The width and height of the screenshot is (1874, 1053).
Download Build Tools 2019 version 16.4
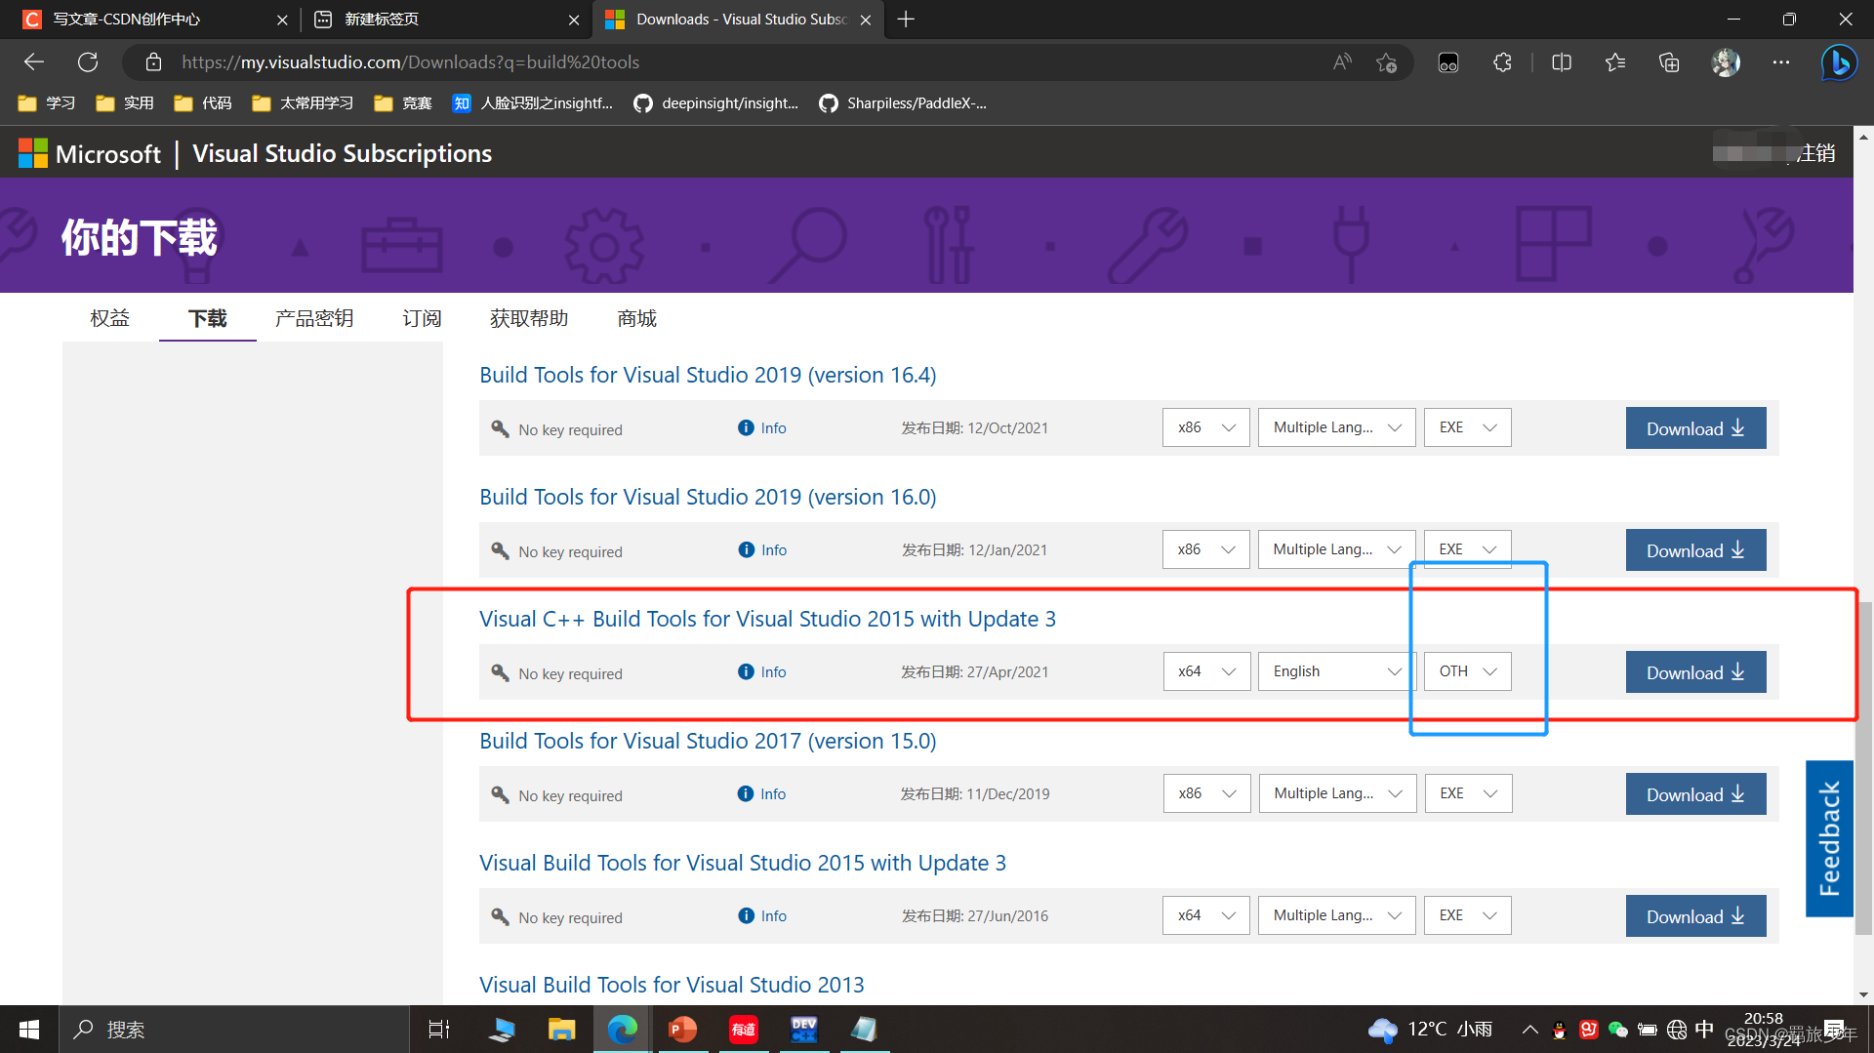(x=1695, y=428)
